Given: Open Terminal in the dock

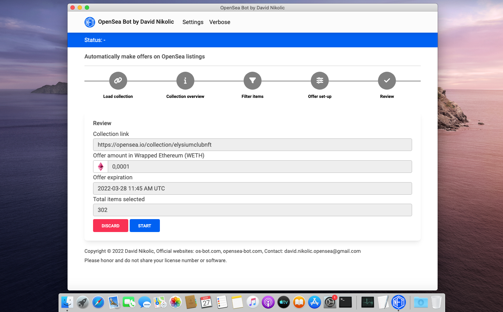Looking at the screenshot, I should pos(345,302).
